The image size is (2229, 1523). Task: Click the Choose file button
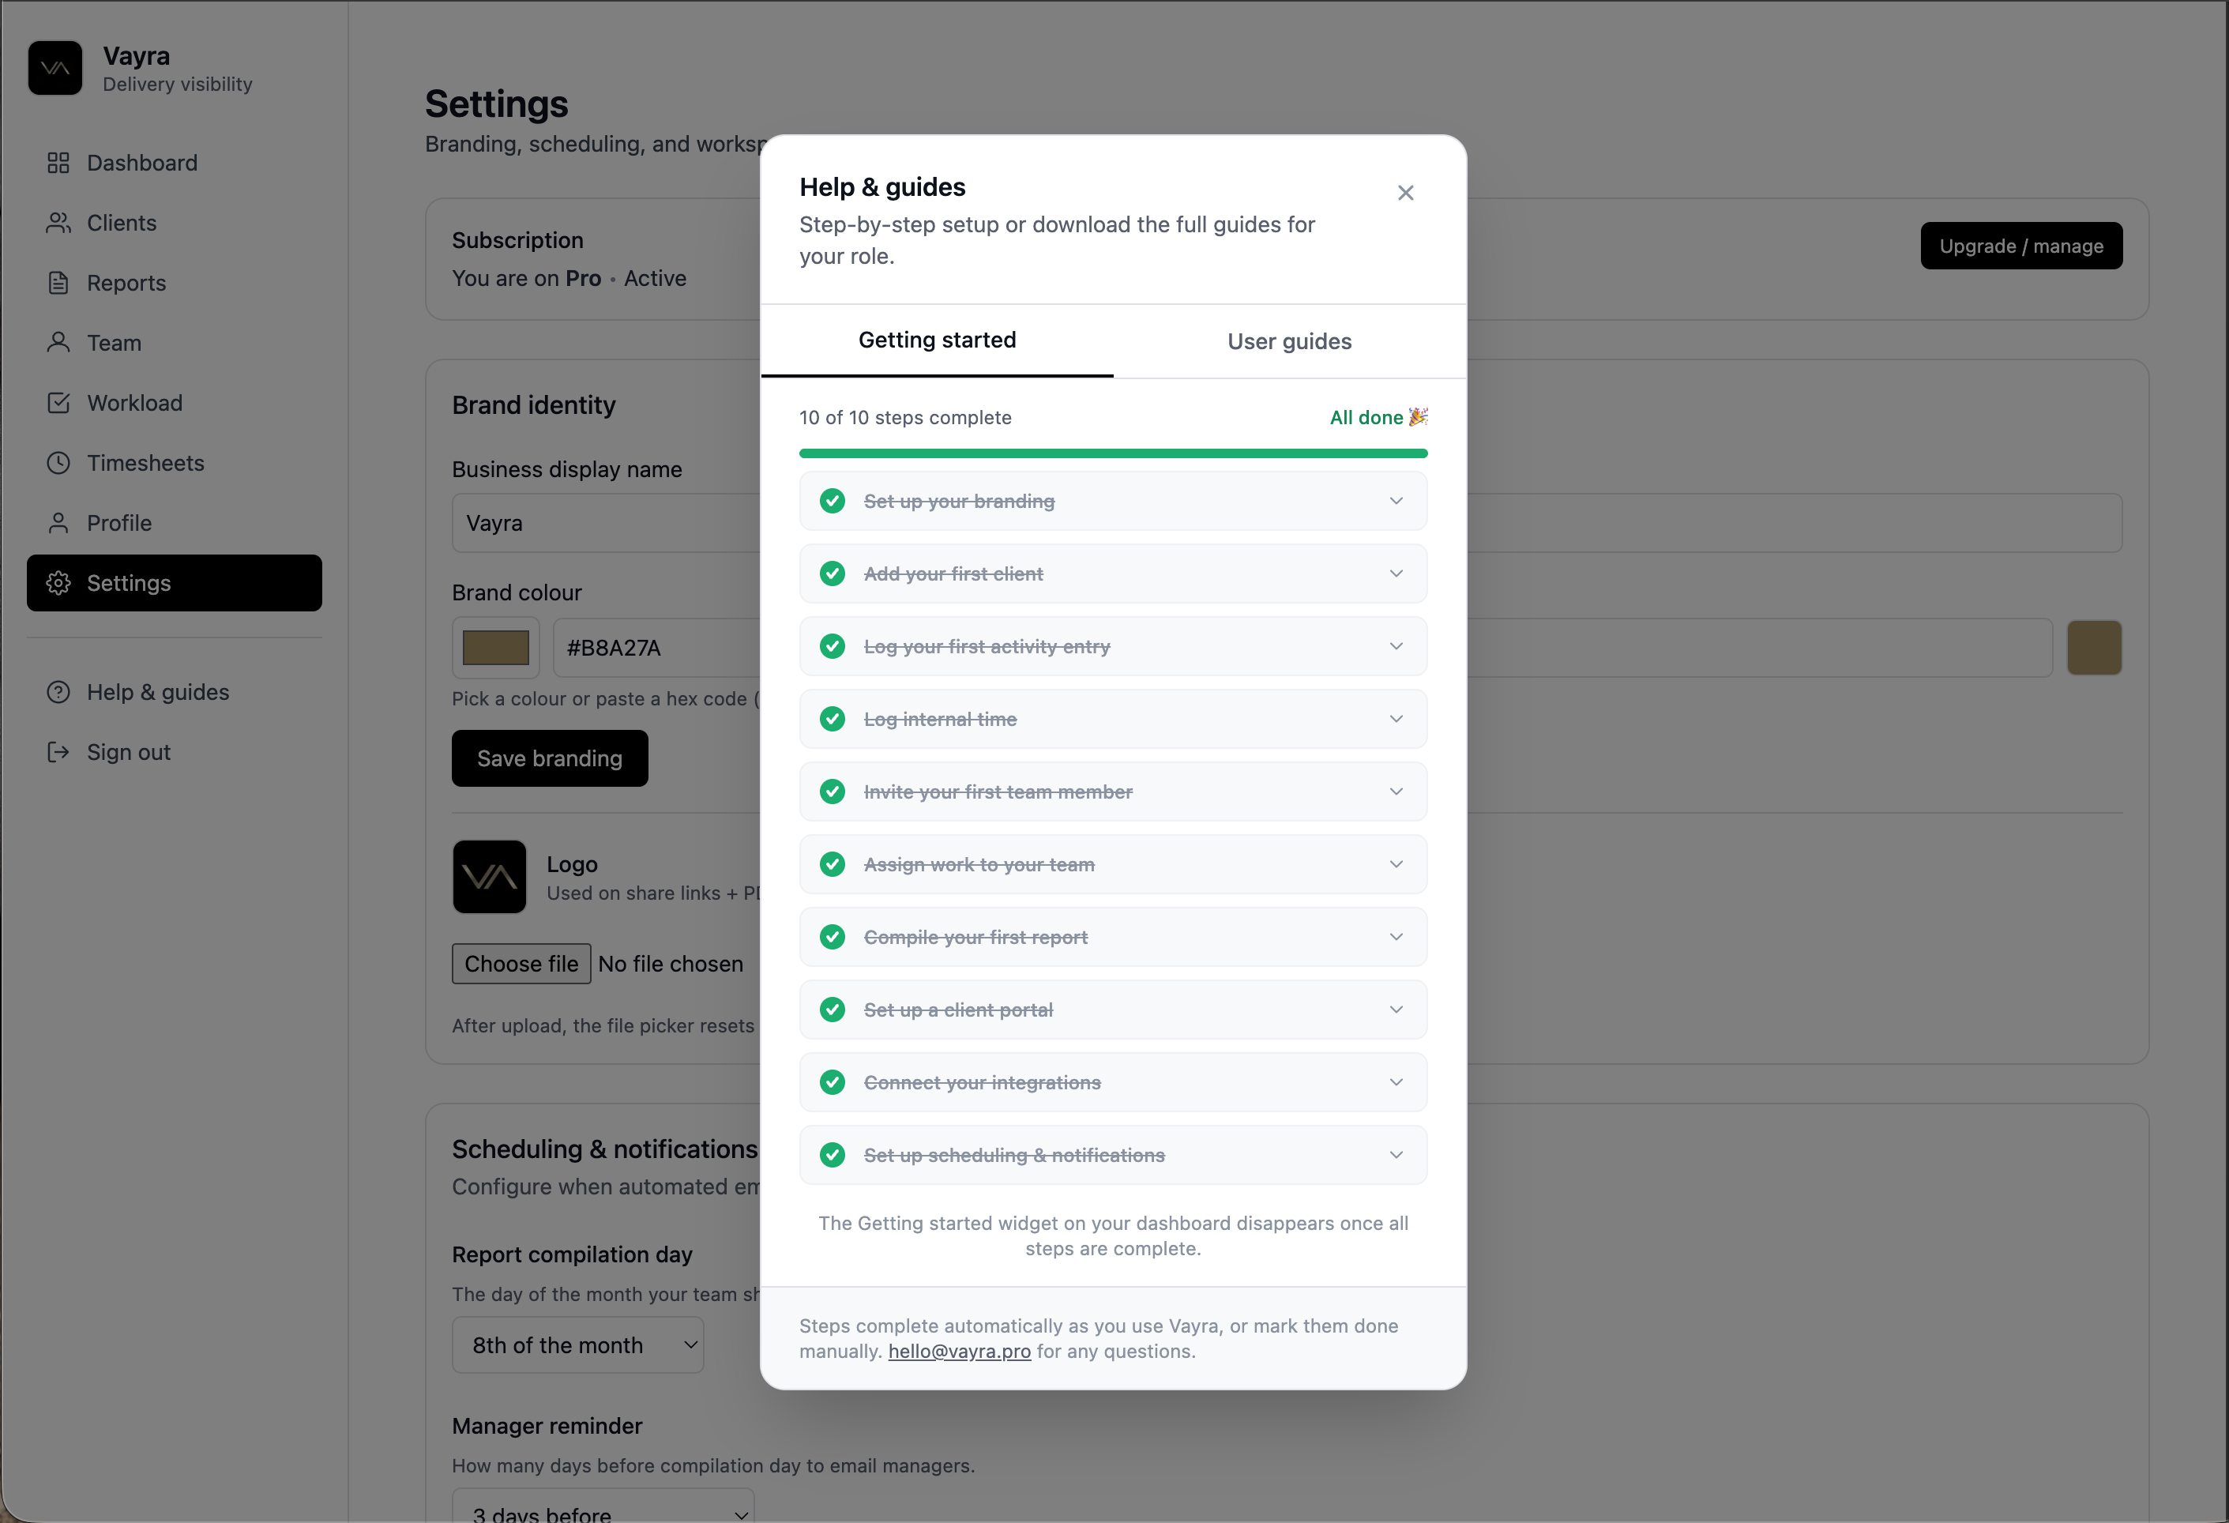(x=521, y=964)
